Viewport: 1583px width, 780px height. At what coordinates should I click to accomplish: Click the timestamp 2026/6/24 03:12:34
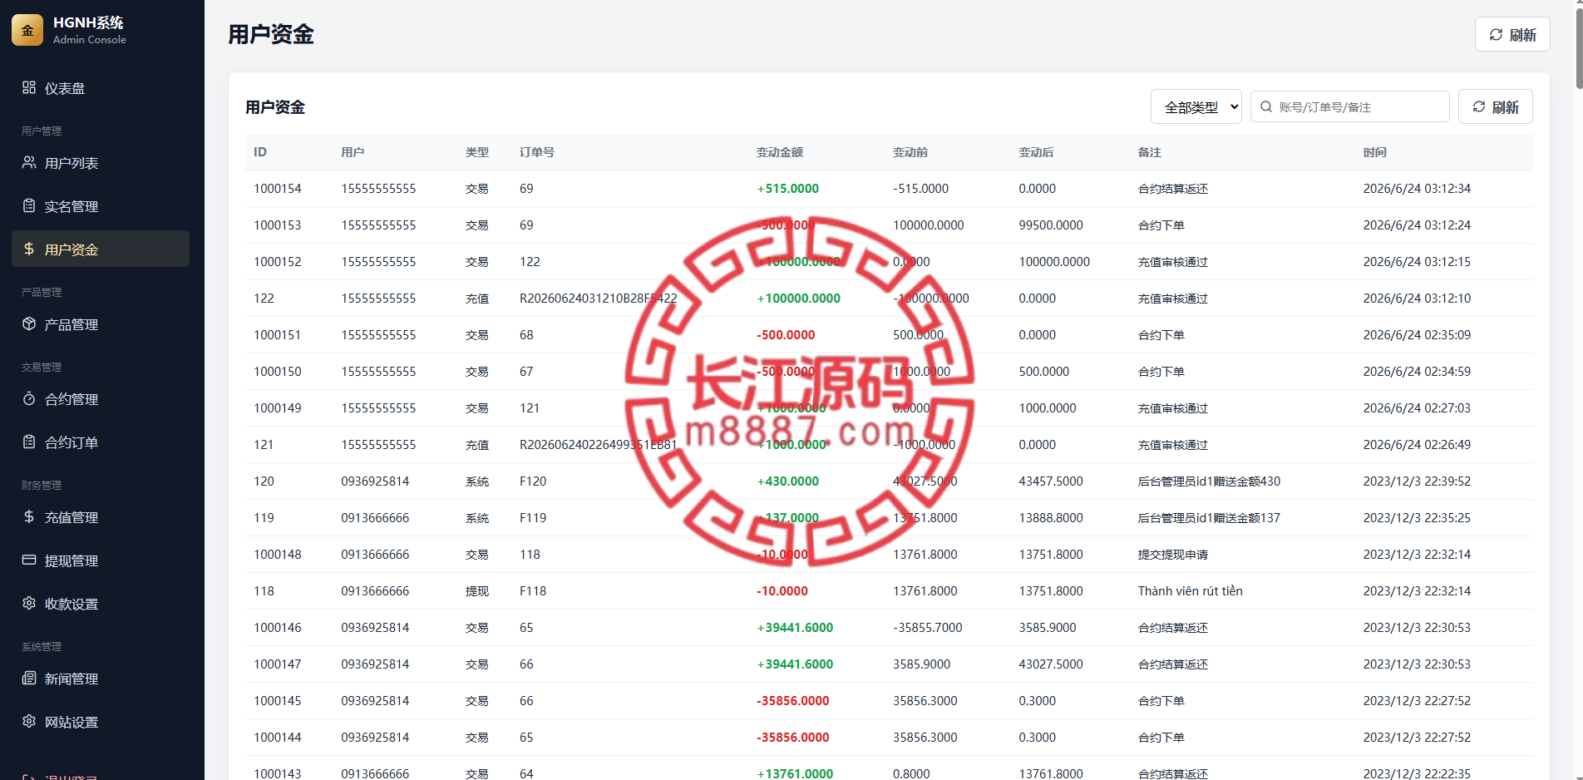1417,189
